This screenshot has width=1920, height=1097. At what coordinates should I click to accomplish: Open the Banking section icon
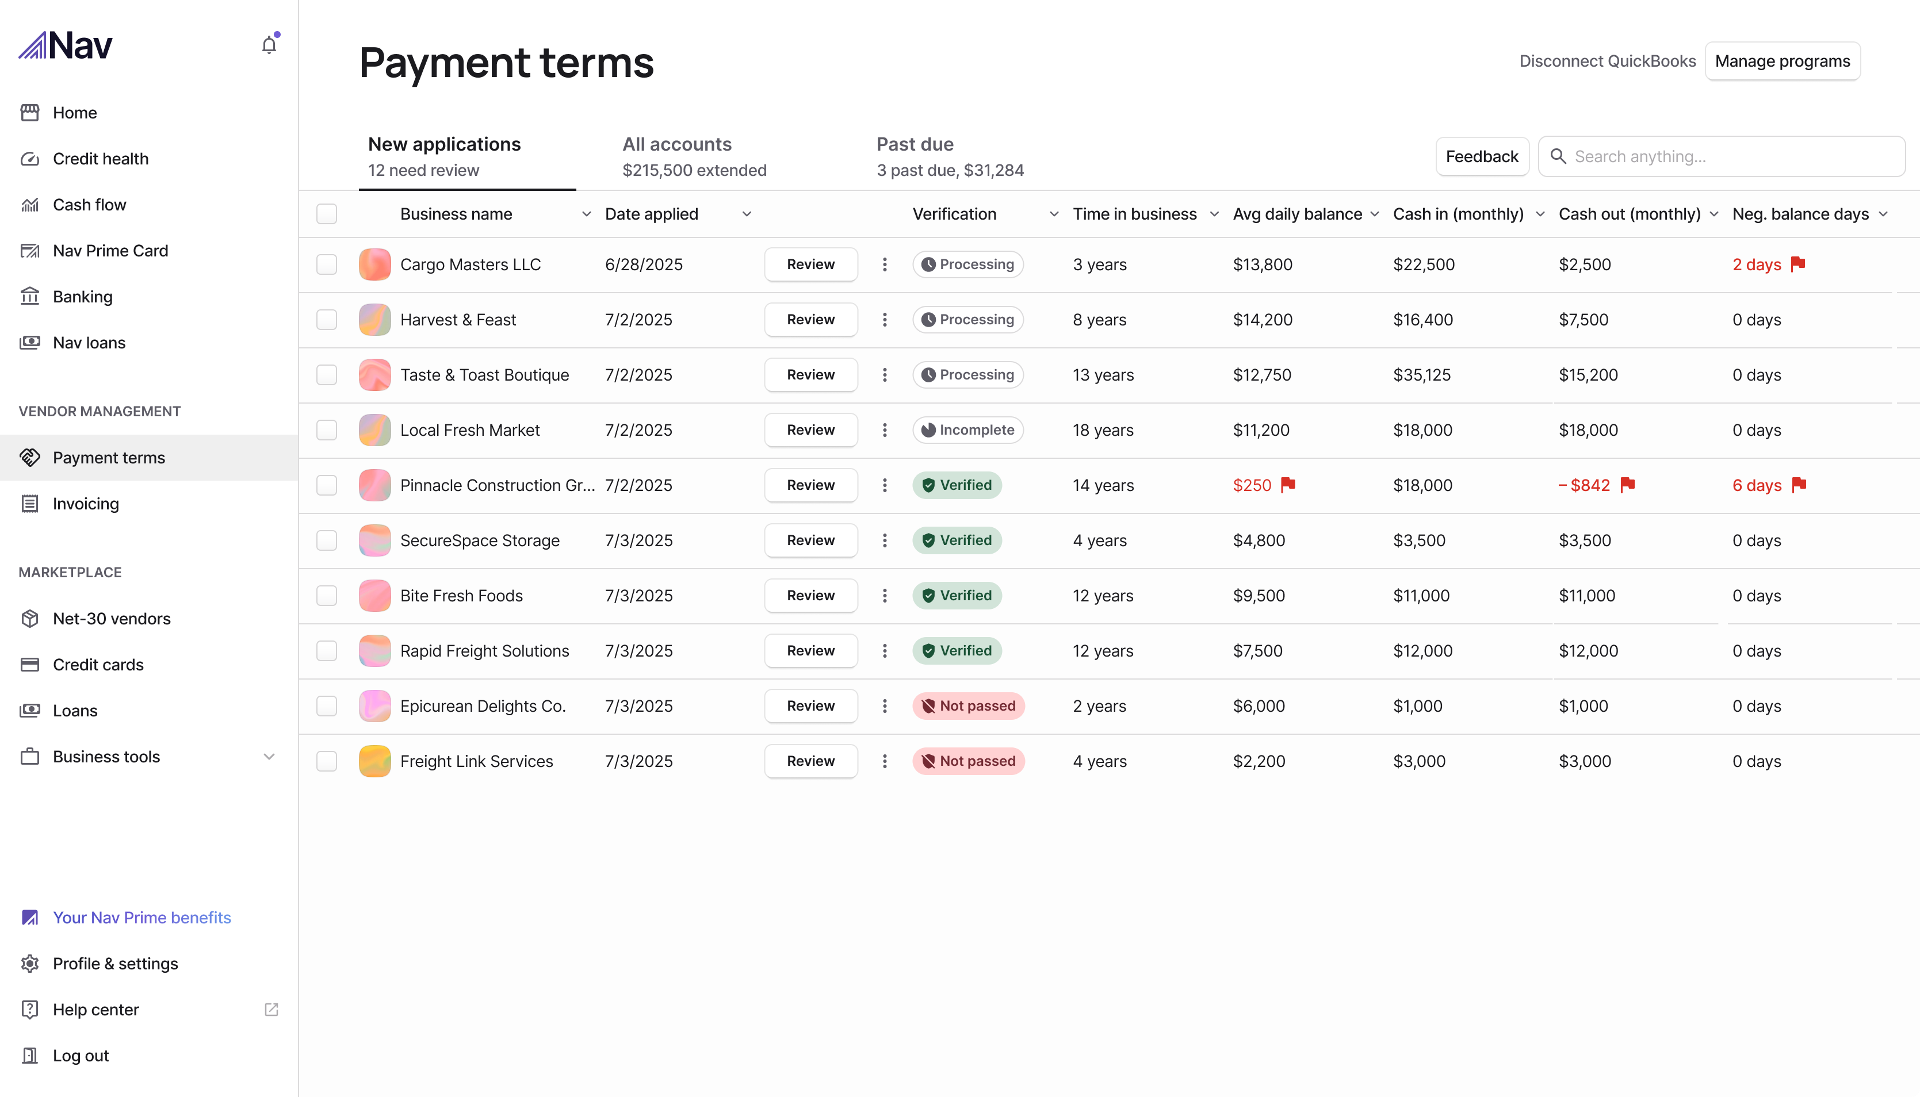pos(30,297)
